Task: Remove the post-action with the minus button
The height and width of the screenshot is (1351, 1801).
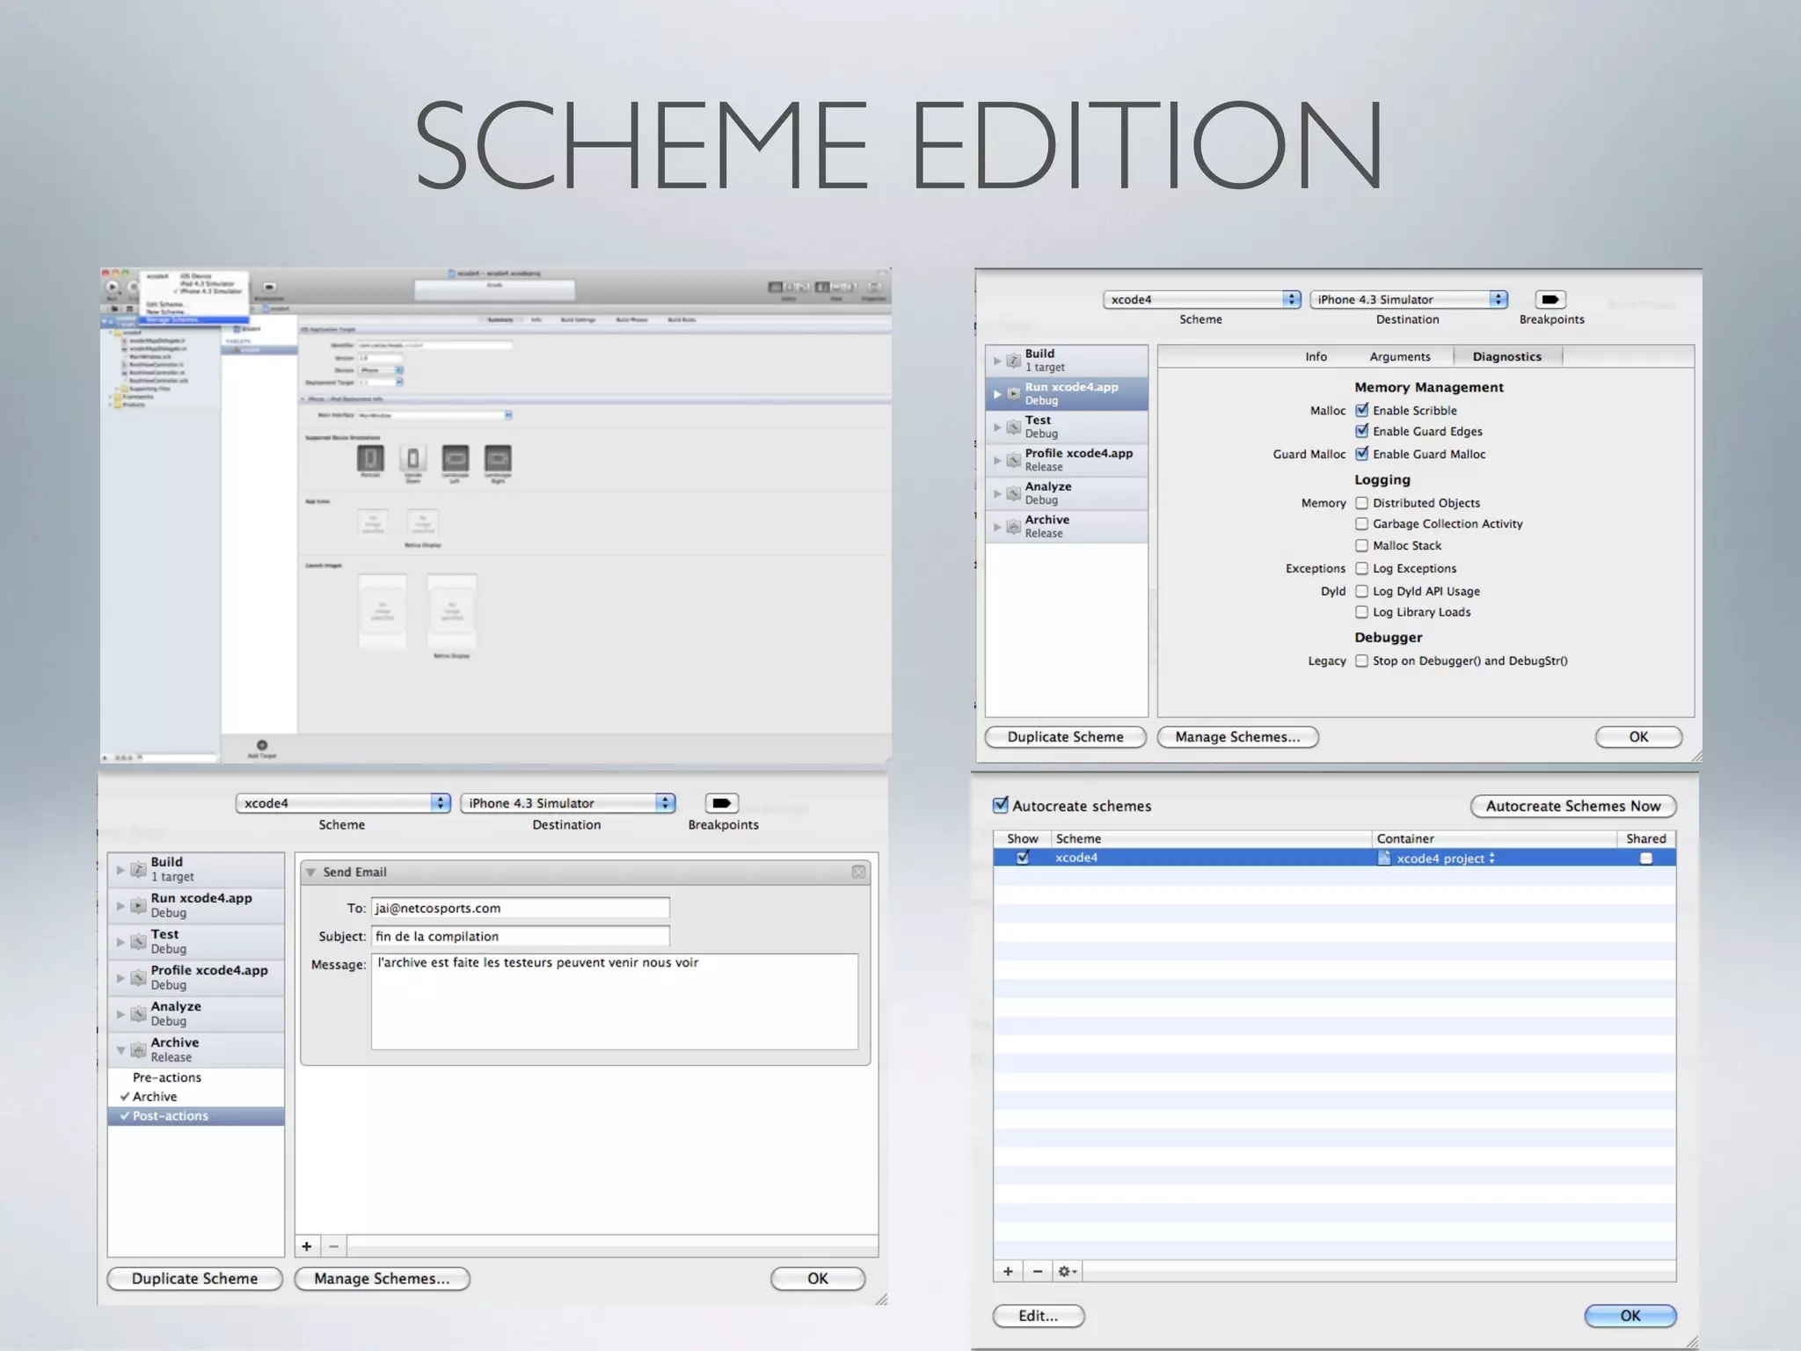Action: (333, 1246)
